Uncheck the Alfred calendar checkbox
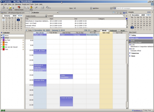 [x=2, y=38]
